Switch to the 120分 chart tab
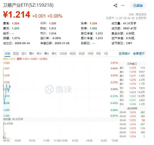 click(x=63, y=53)
